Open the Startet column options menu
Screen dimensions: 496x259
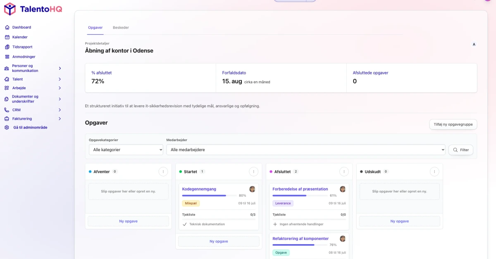coord(253,171)
